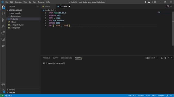Open the File menu
Screen dimensions: 174x97
7,2
